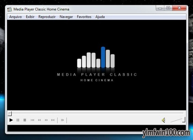
Task: Rewind with the decrease speed button
Action: click(39, 120)
